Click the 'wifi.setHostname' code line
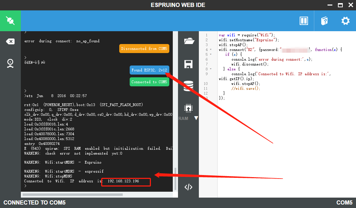 [249, 40]
